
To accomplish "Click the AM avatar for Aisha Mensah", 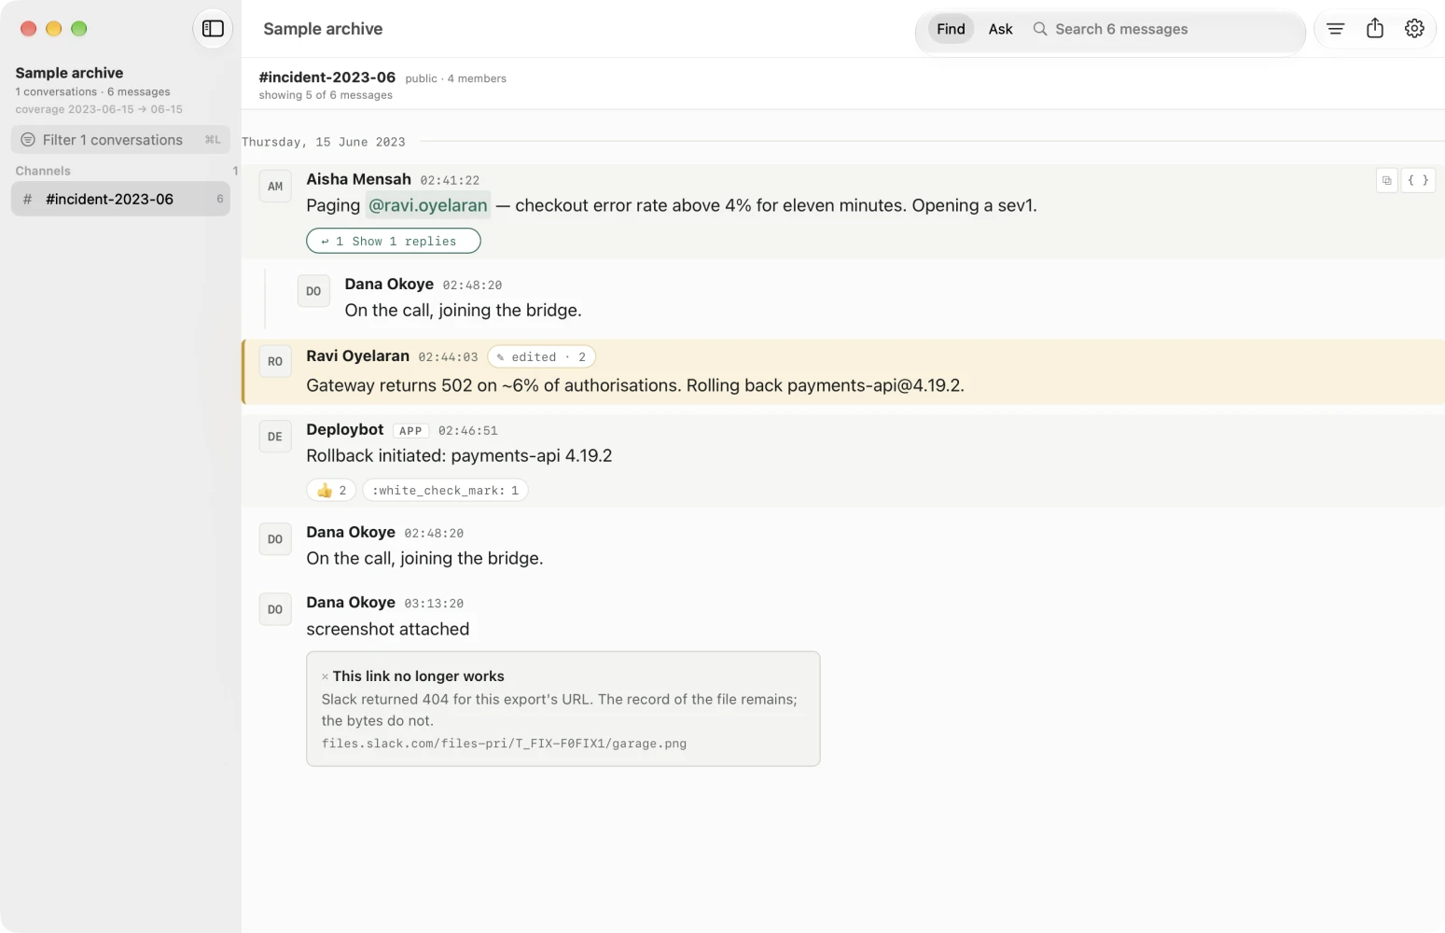I will 275,187.
